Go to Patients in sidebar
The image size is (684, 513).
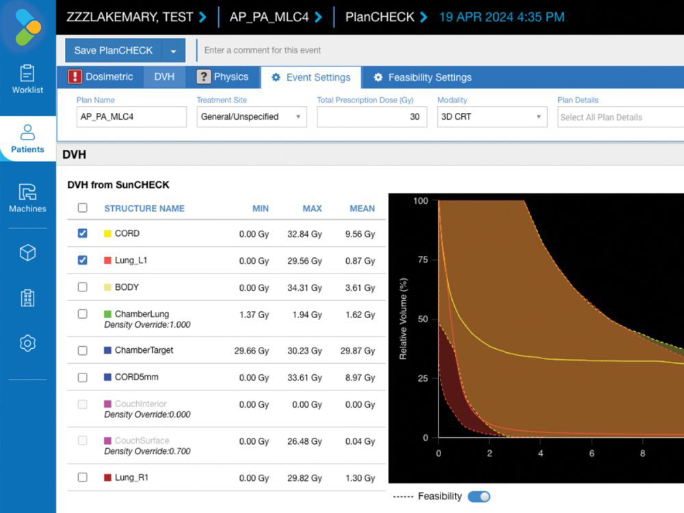pos(27,139)
